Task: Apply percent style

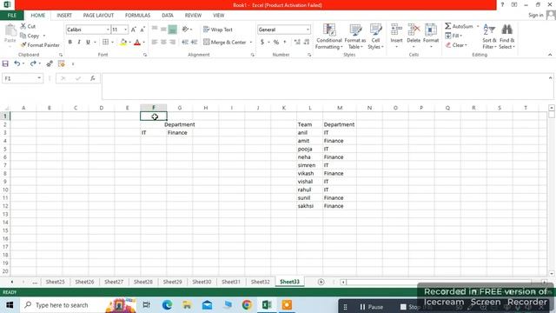Action: pyautogui.click(x=276, y=43)
